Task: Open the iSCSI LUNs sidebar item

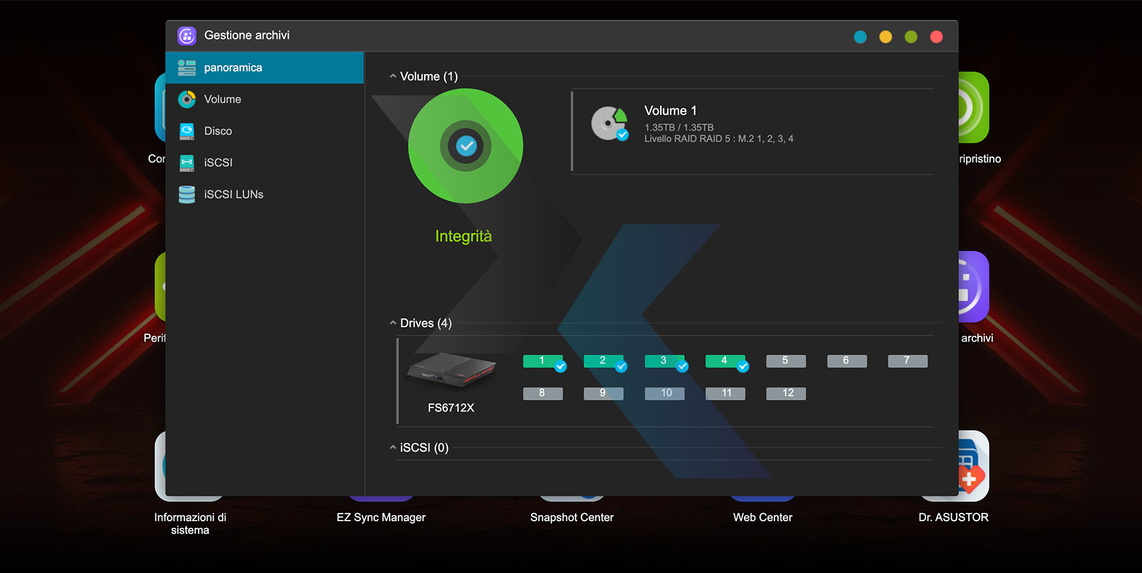Action: click(233, 195)
